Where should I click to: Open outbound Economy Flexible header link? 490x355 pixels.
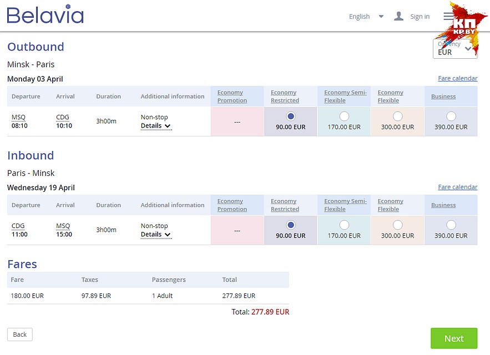click(x=390, y=97)
